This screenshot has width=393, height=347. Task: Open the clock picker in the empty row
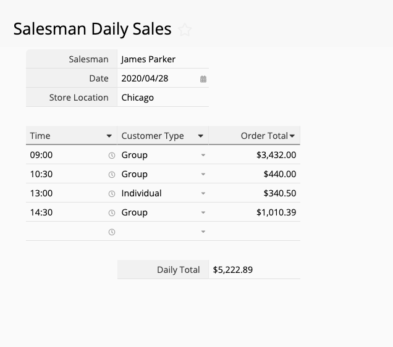click(x=112, y=232)
